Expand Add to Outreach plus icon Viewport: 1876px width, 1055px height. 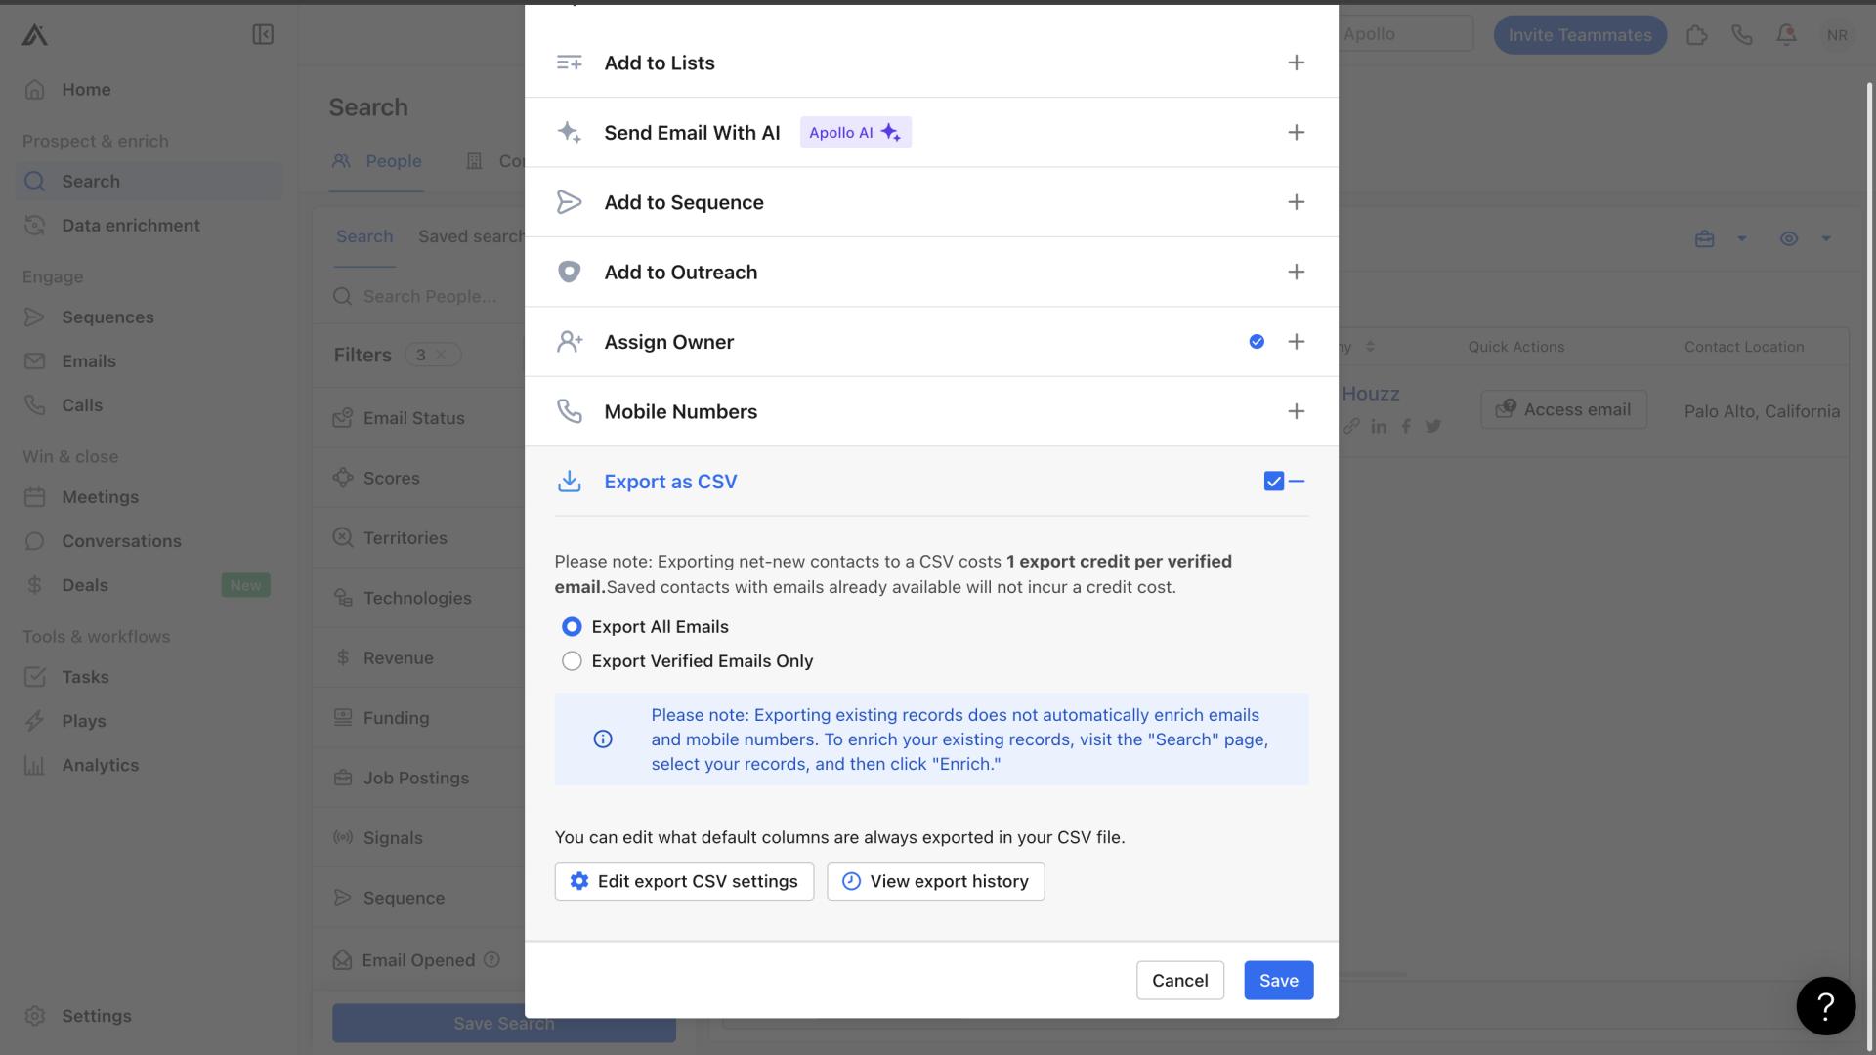tap(1296, 272)
